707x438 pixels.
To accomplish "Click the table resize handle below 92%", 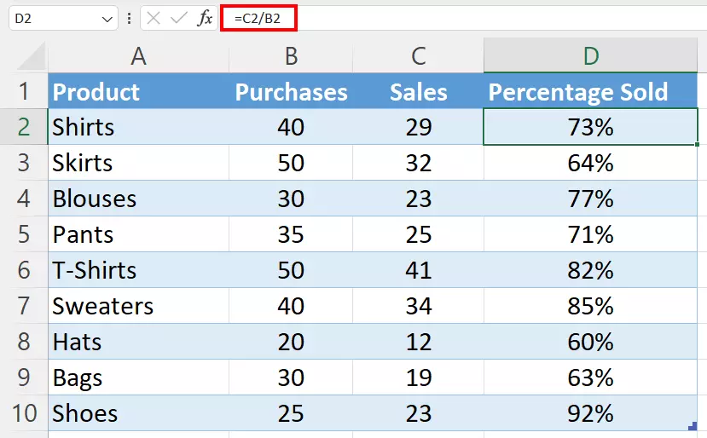I will click(693, 426).
